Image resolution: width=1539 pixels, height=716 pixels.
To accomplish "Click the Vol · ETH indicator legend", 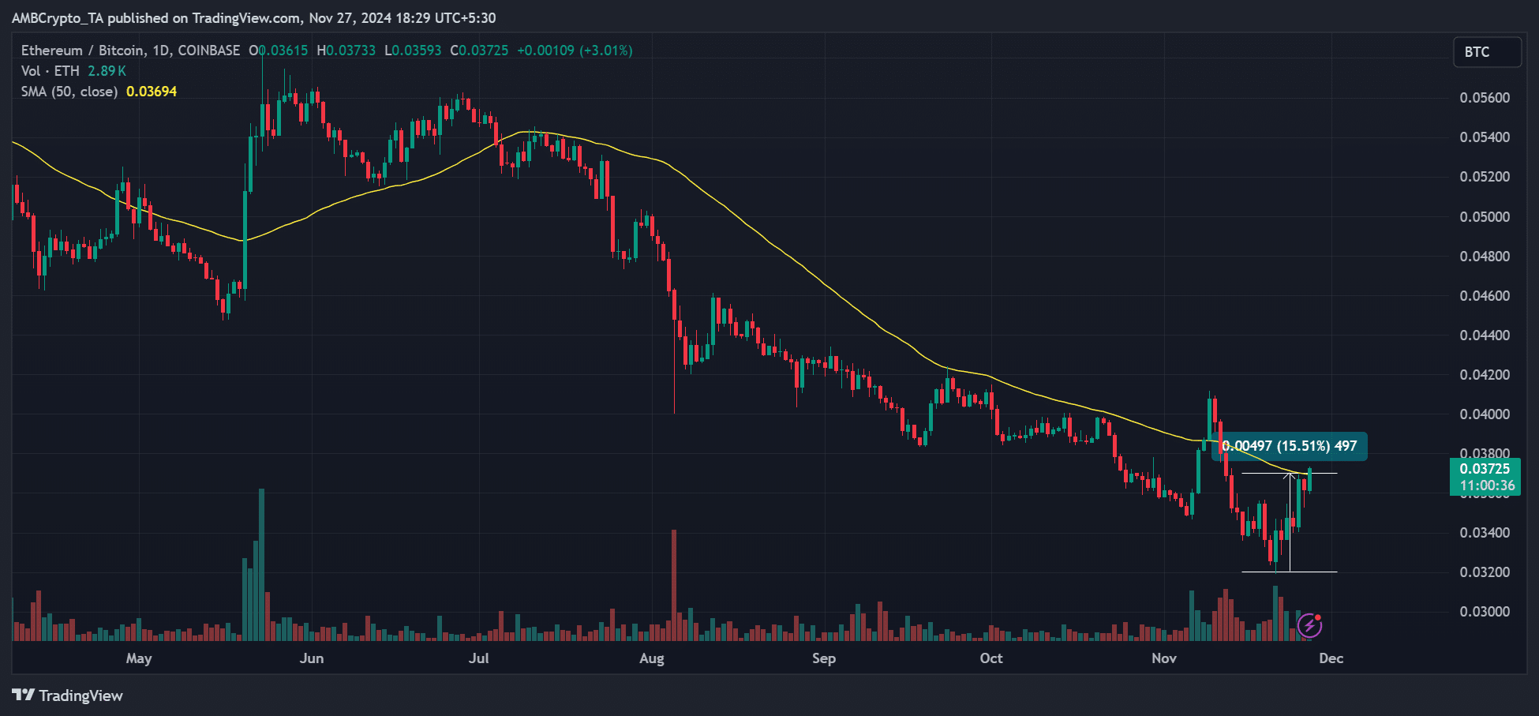I will pos(51,71).
